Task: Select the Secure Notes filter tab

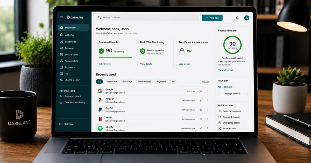Action: pyautogui.click(x=144, y=82)
